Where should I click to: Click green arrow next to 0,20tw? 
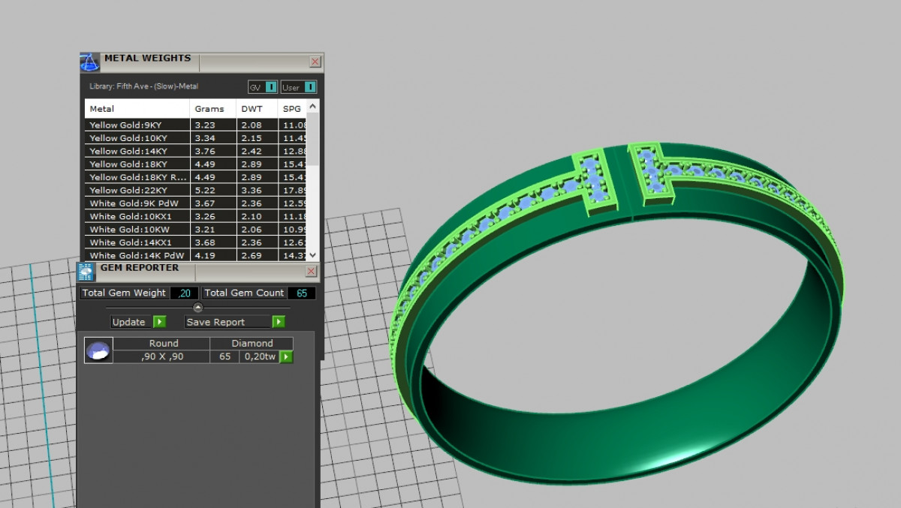[x=286, y=357]
